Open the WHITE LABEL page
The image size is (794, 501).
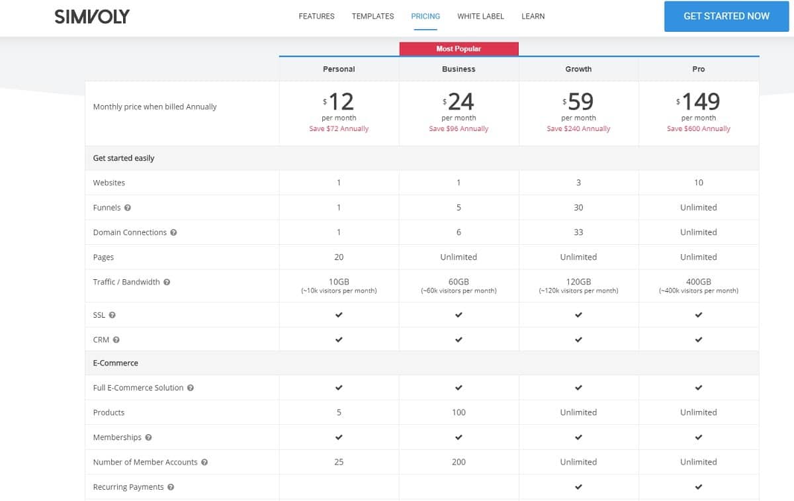(480, 16)
